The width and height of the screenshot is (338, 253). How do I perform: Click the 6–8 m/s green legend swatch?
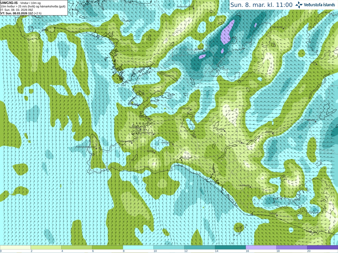pos(107,247)
